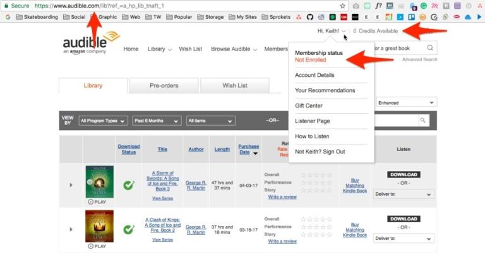
Task: Open the All Program Types dropdown
Action: pyautogui.click(x=103, y=121)
